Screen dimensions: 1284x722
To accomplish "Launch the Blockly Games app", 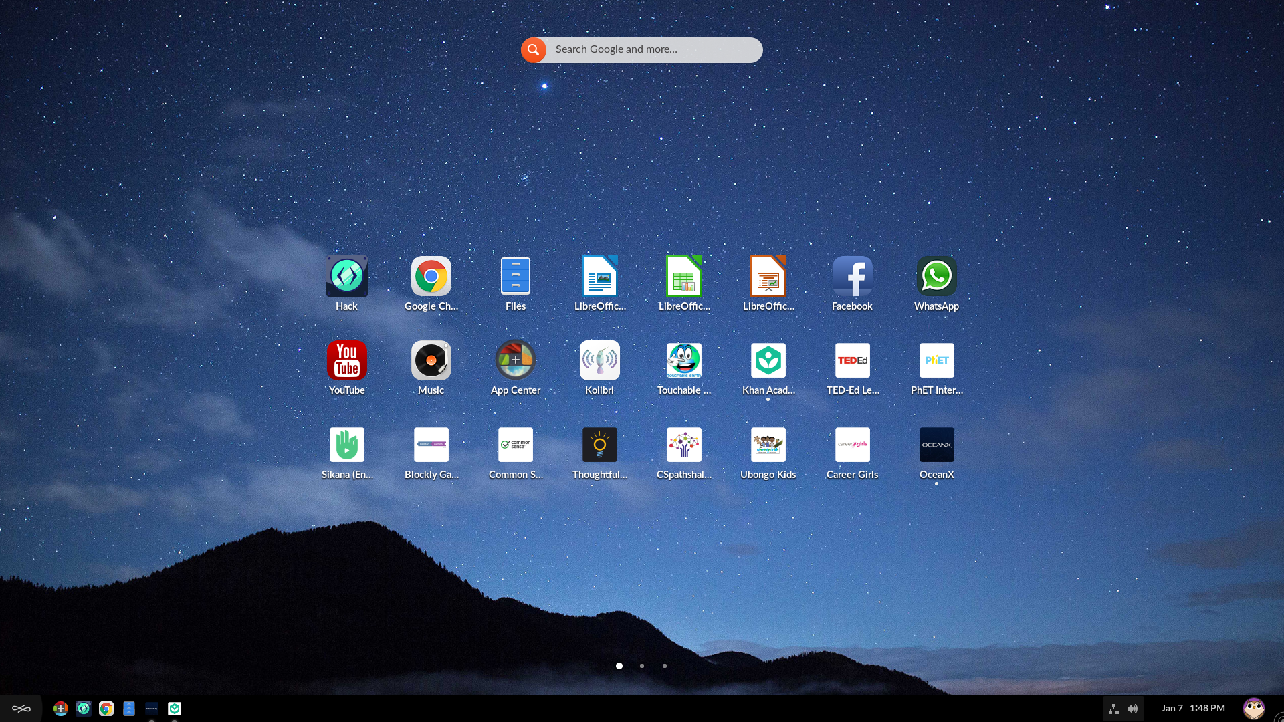I will 431,445.
